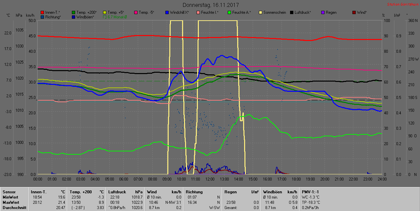
Task: Click the dark red Wind legend box
Action: click(354, 12)
